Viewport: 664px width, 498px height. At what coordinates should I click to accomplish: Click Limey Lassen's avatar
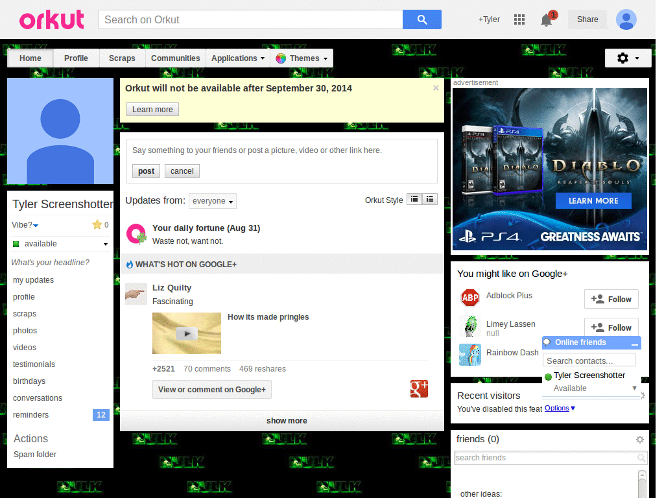pos(470,327)
